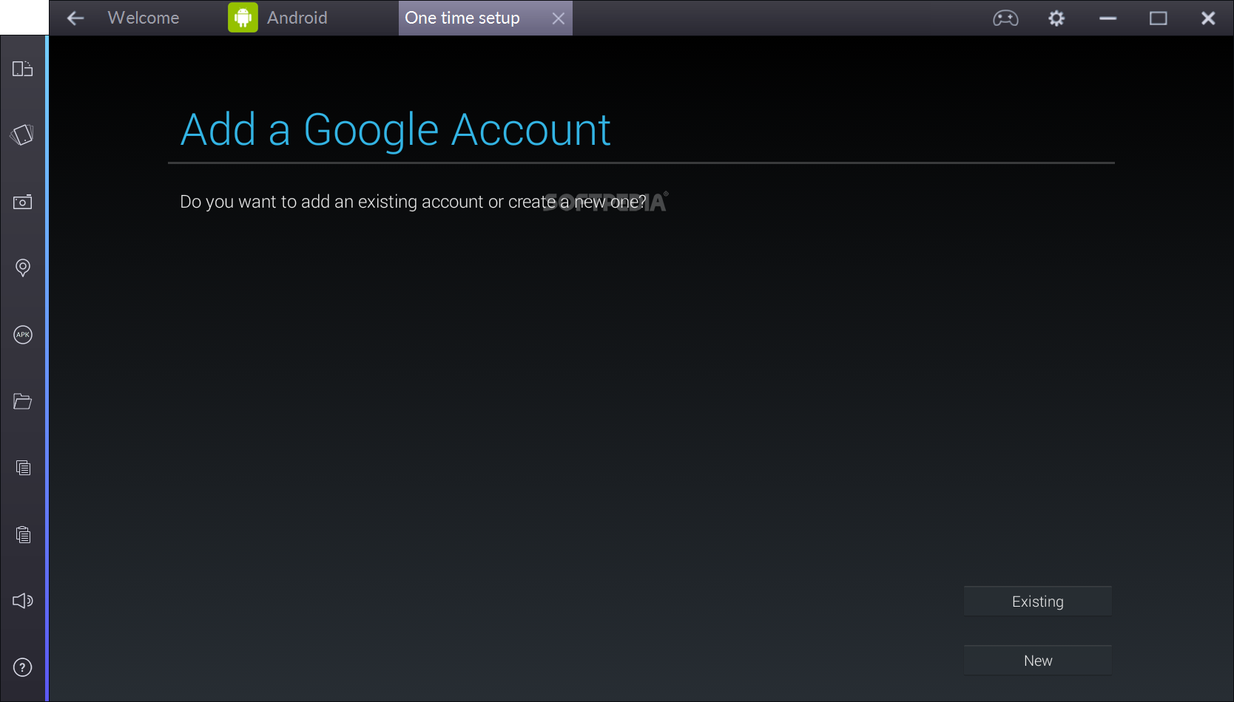
Task: Open settings gear in title bar
Action: point(1056,18)
